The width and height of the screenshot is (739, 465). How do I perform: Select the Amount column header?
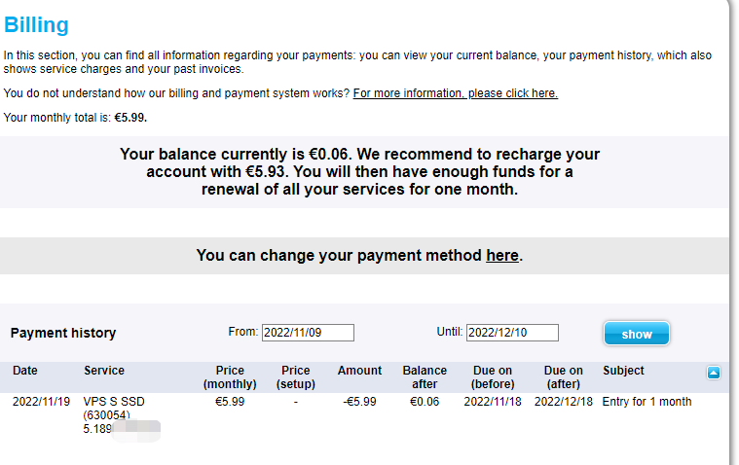pos(359,371)
